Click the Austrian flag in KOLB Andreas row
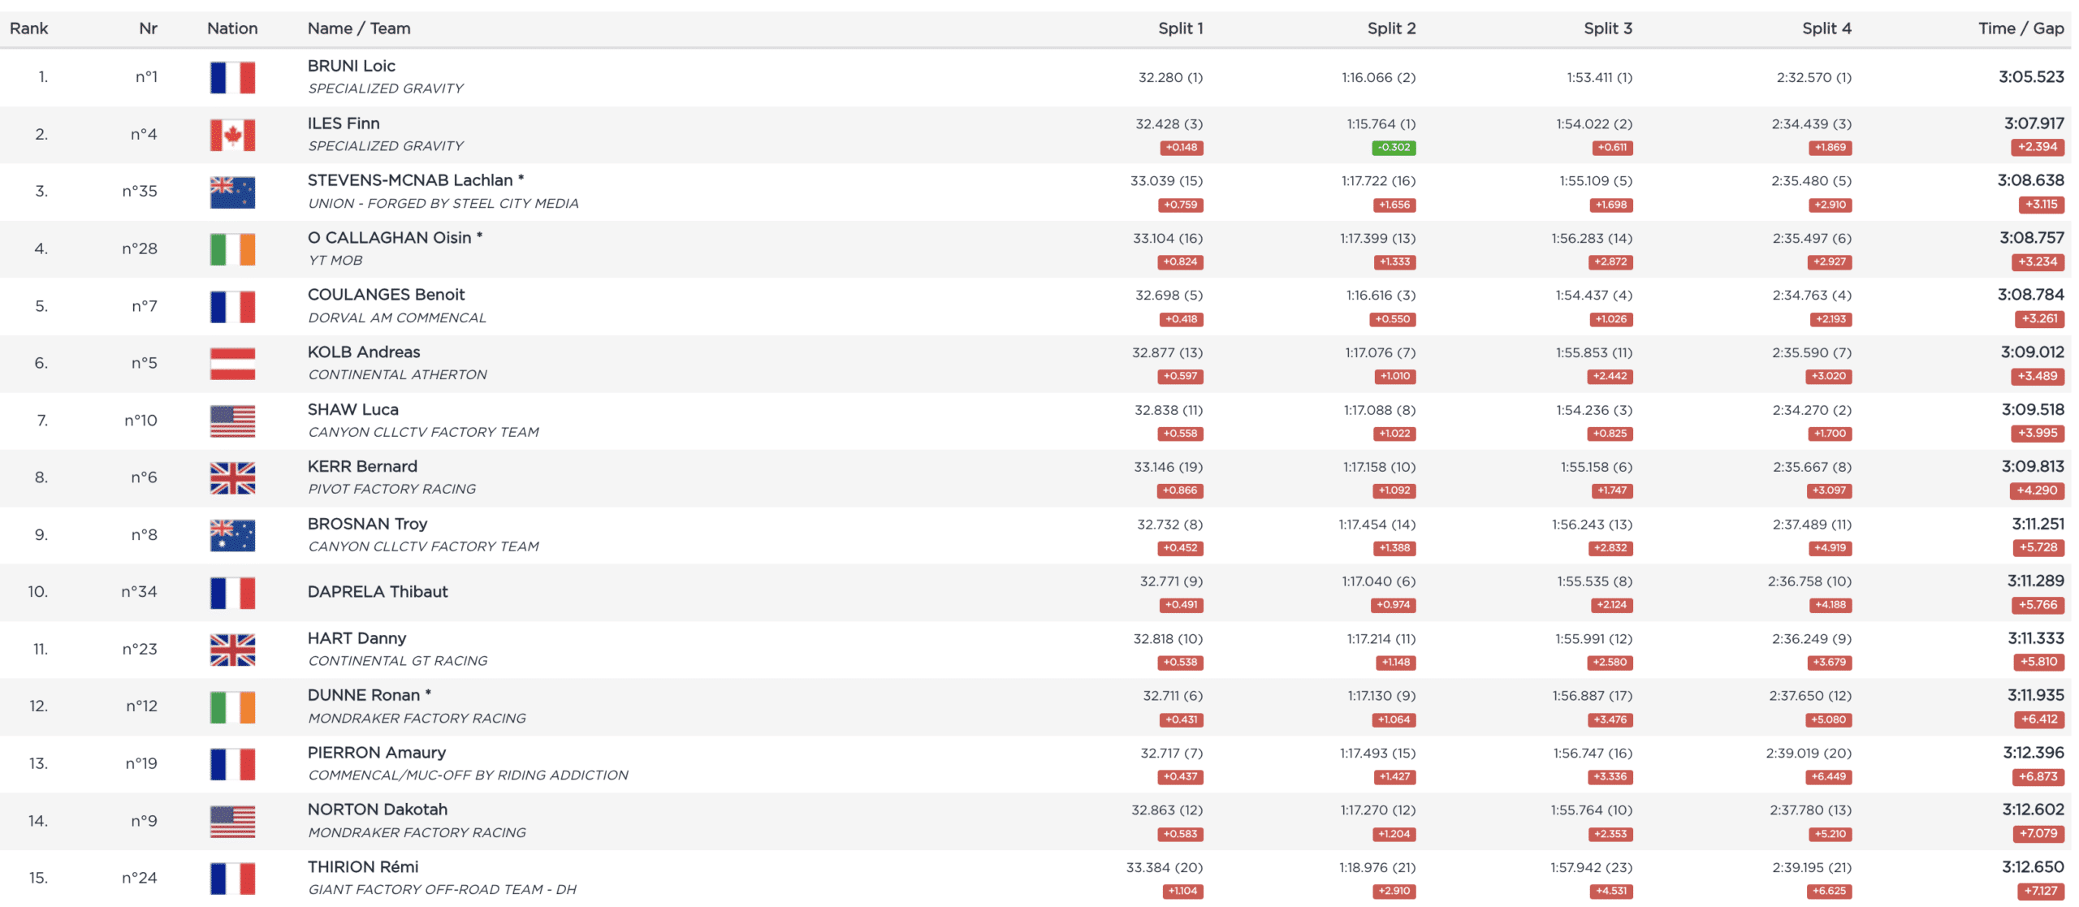2079x907 pixels. [x=232, y=363]
